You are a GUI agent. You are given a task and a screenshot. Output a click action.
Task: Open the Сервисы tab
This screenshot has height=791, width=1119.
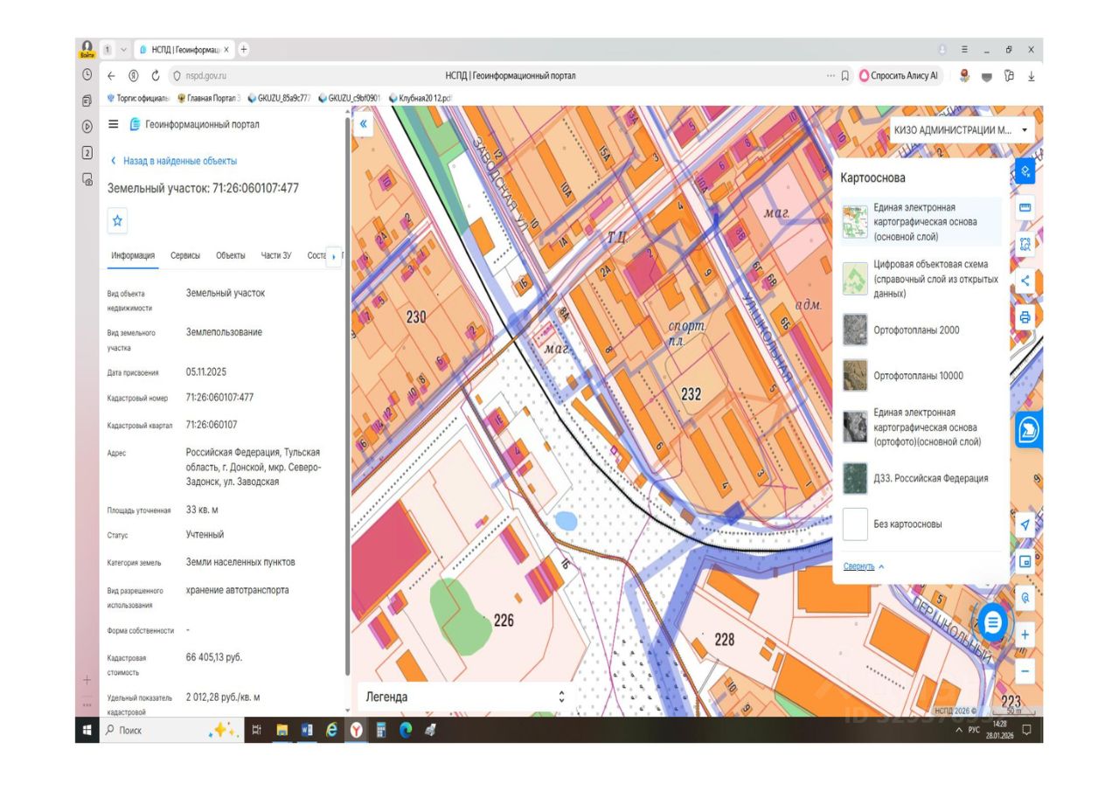point(185,255)
